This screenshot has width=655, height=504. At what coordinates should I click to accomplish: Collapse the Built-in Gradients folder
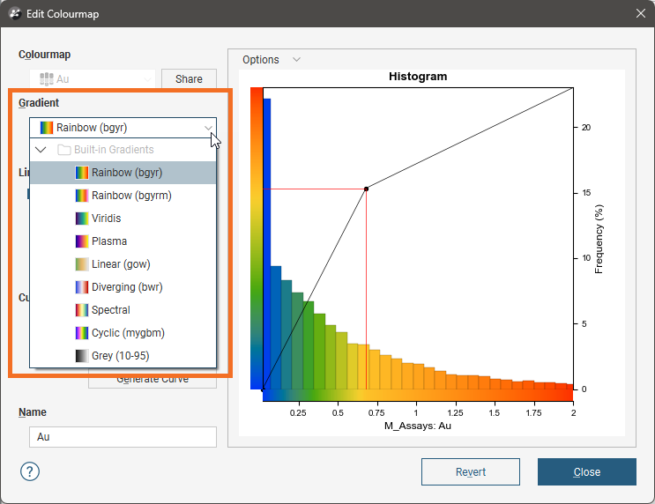(x=41, y=150)
